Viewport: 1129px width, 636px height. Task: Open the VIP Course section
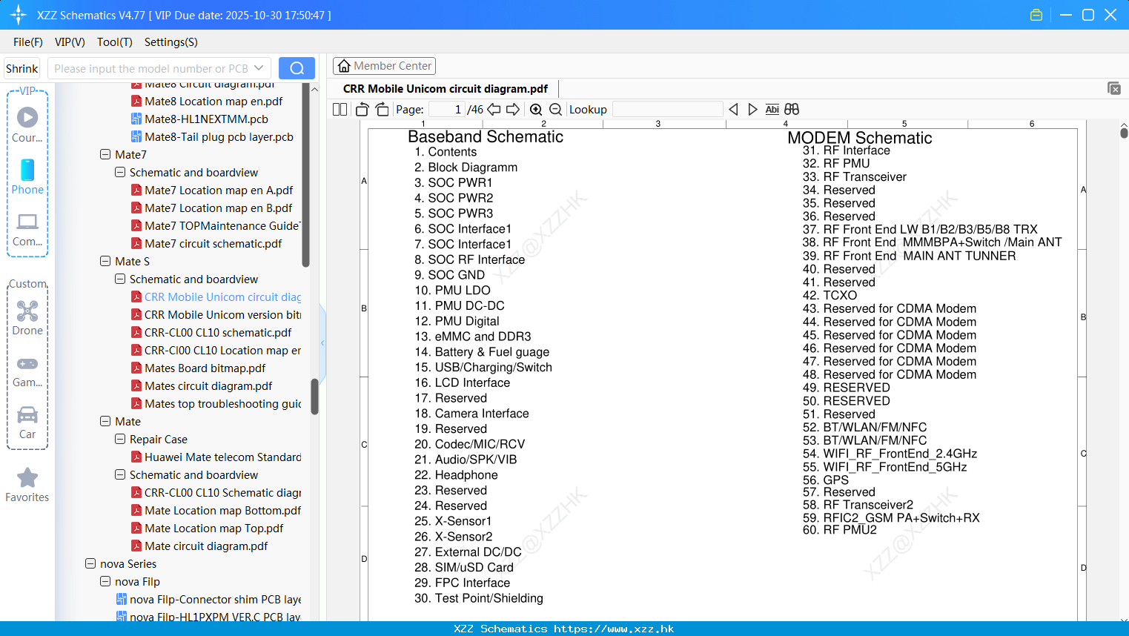click(27, 125)
